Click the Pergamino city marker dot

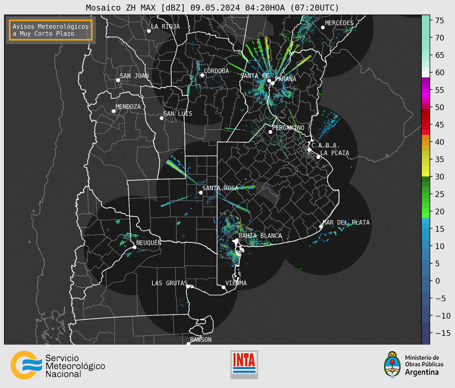pyautogui.click(x=270, y=132)
